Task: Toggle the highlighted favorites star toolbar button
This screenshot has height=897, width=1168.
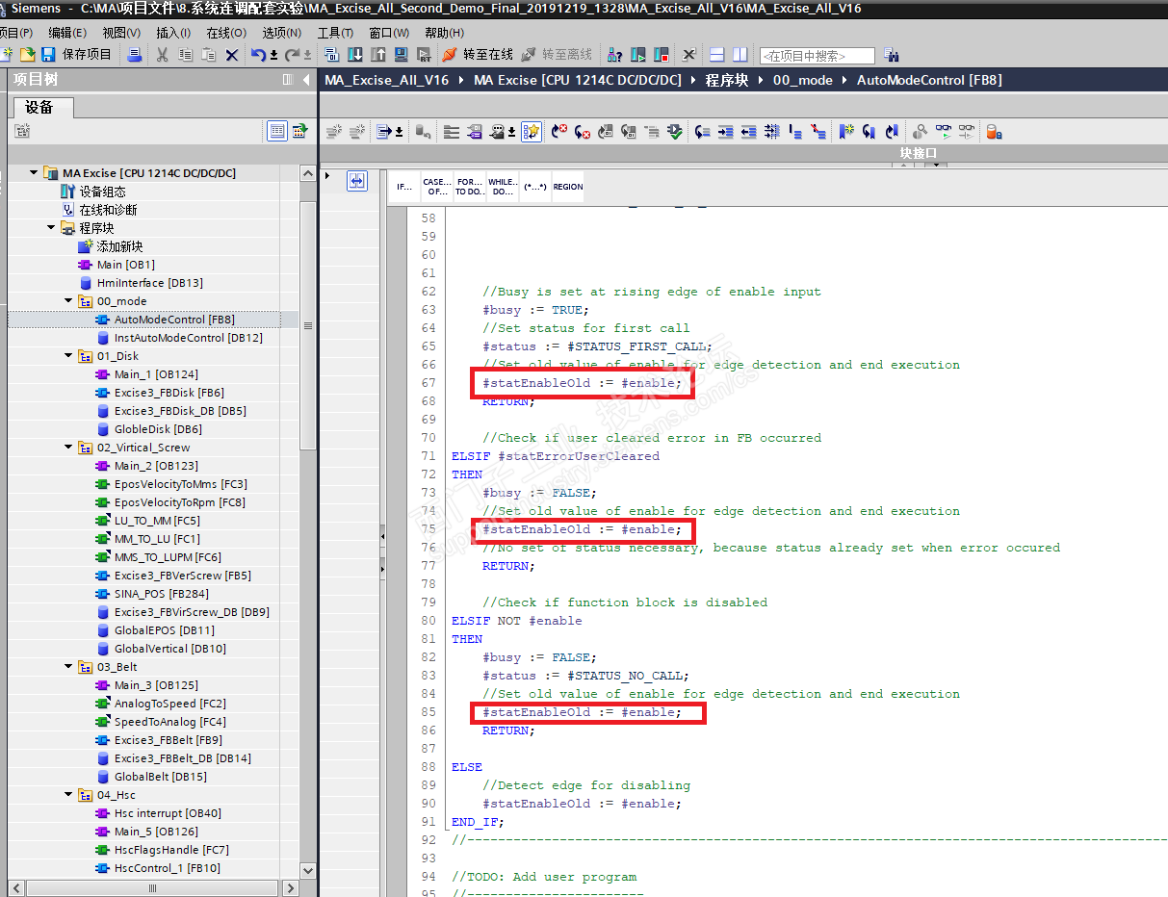Action: (532, 132)
